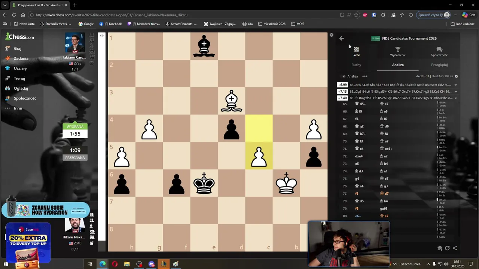Screen dimensions: 479x269
Task: Select the black king on the board
Action: (x=204, y=183)
